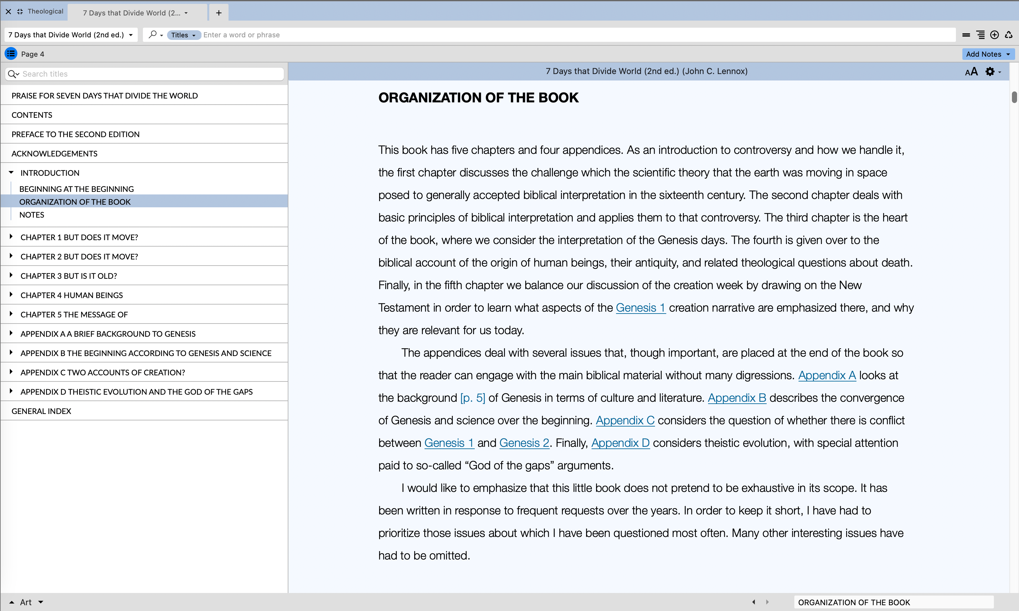The height and width of the screenshot is (611, 1019).
Task: Click the vertical scrollbar thumb of the reading pane
Action: [x=1014, y=97]
